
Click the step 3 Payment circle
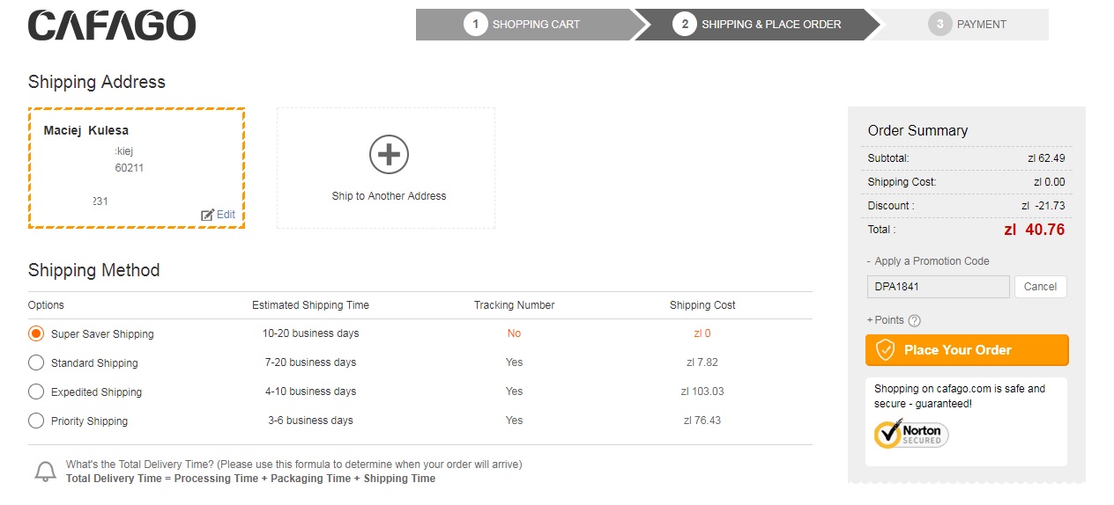pos(939,25)
